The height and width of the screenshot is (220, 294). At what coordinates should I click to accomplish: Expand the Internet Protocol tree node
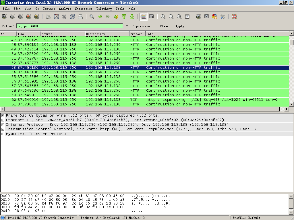(3, 125)
